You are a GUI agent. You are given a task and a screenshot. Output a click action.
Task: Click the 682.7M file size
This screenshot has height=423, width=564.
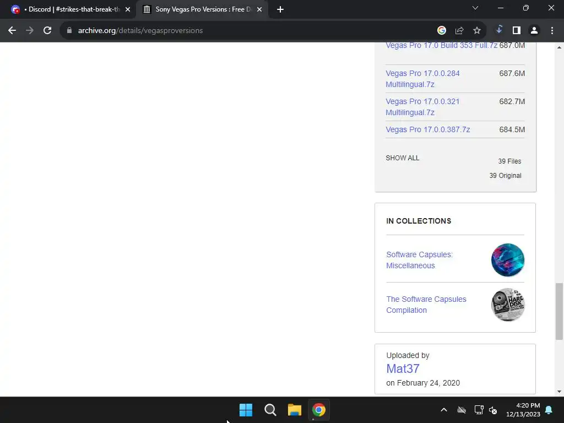[x=512, y=101]
